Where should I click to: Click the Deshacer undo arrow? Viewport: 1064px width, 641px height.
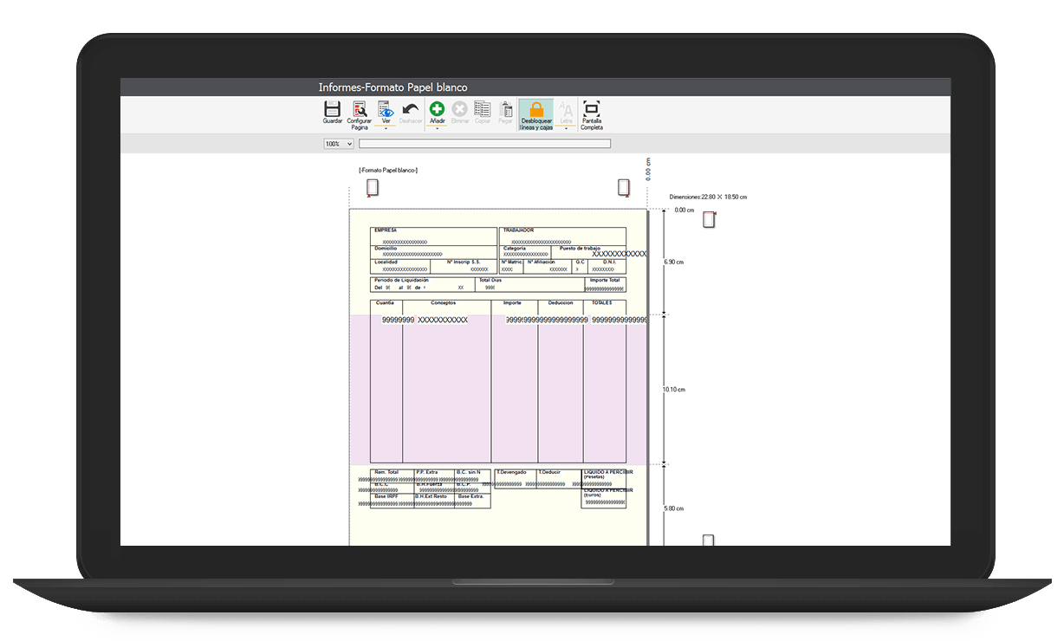click(x=411, y=110)
